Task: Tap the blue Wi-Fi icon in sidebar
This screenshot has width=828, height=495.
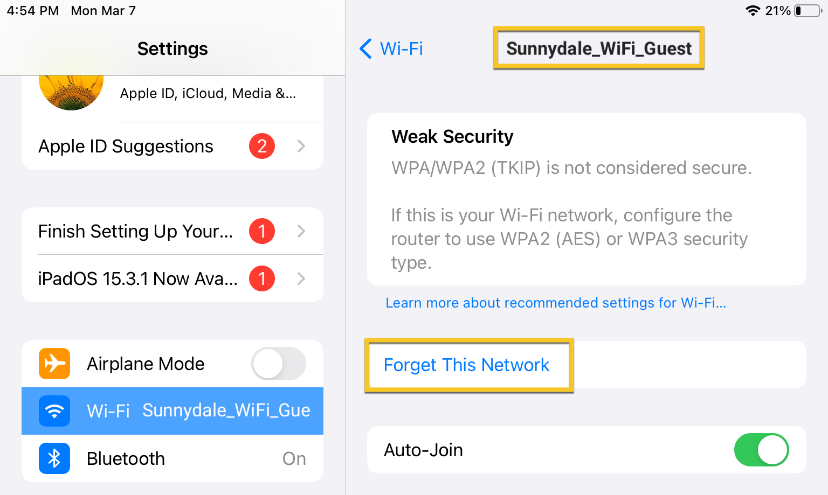Action: click(x=54, y=411)
